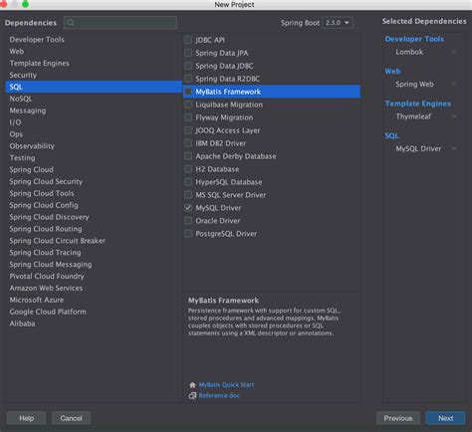Image resolution: width=472 pixels, height=432 pixels.
Task: Check the MyBatis Framework checkbox
Action: (x=188, y=92)
